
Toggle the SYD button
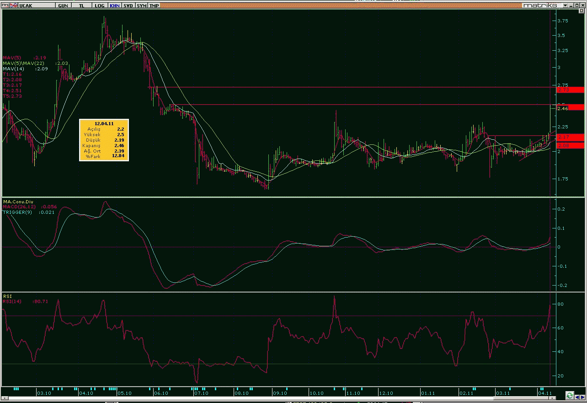(x=128, y=5)
